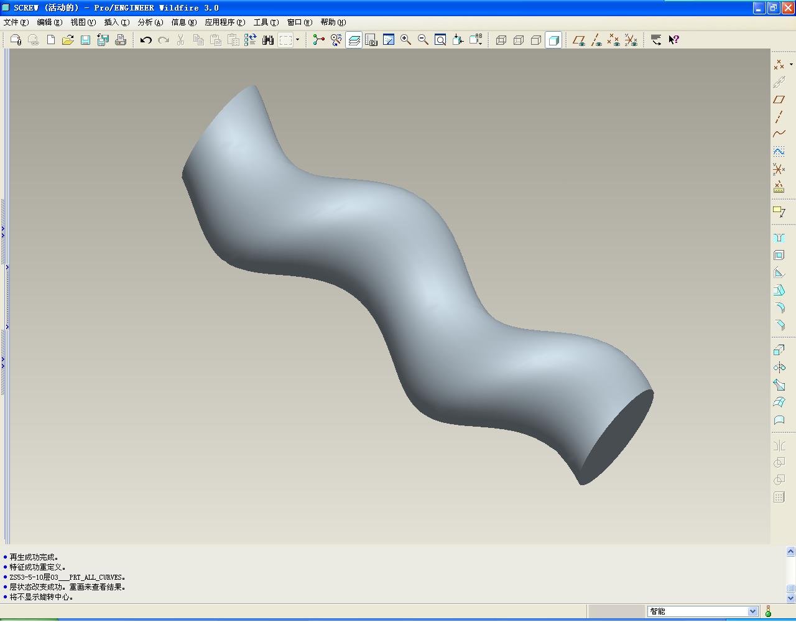Toggle datum points display

[x=614, y=40]
